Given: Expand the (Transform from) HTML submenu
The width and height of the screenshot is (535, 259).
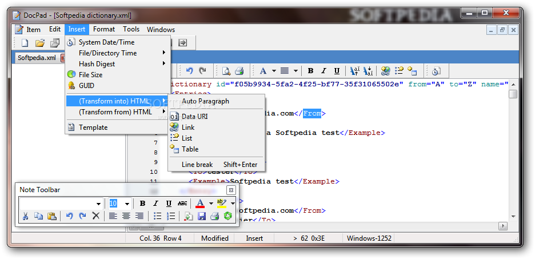Looking at the screenshot, I should point(118,112).
